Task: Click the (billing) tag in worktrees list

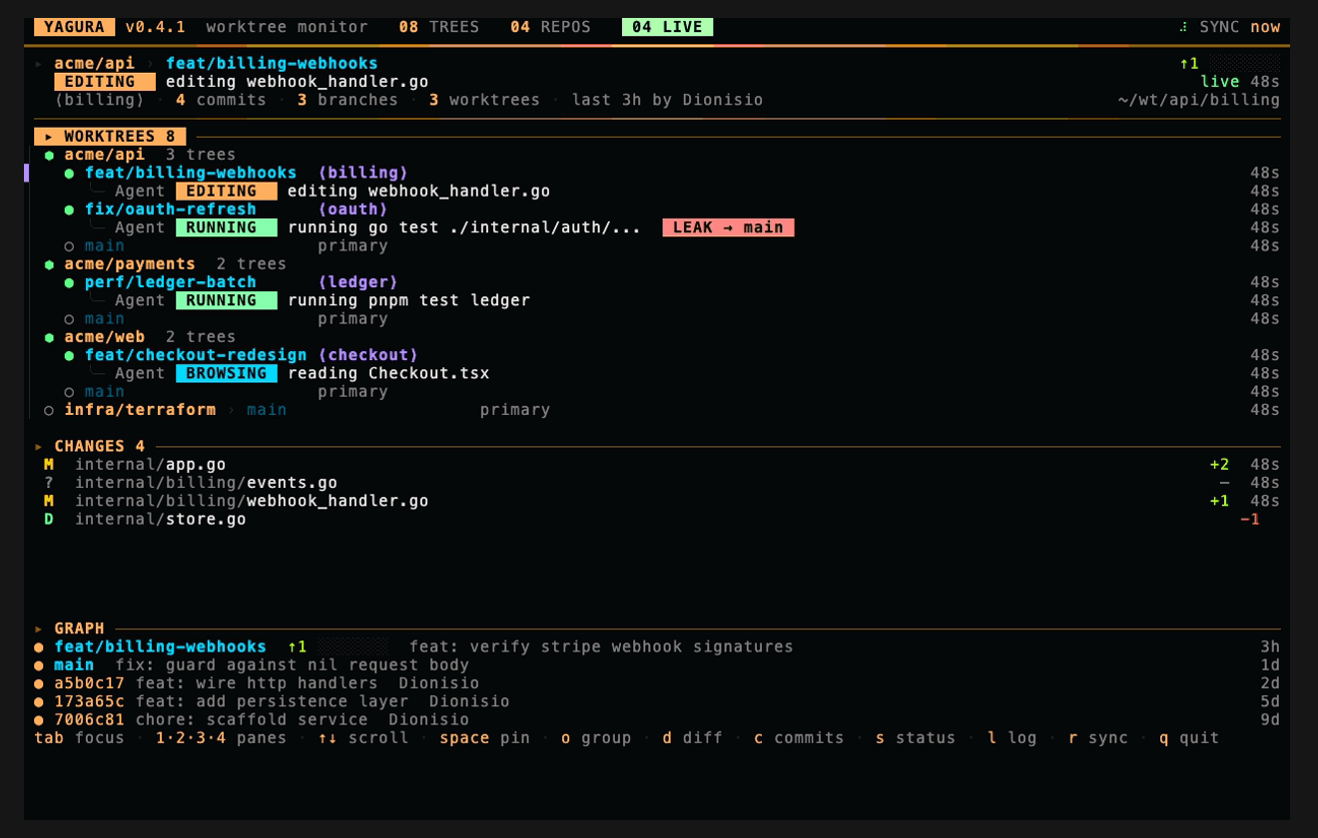Action: click(x=363, y=174)
